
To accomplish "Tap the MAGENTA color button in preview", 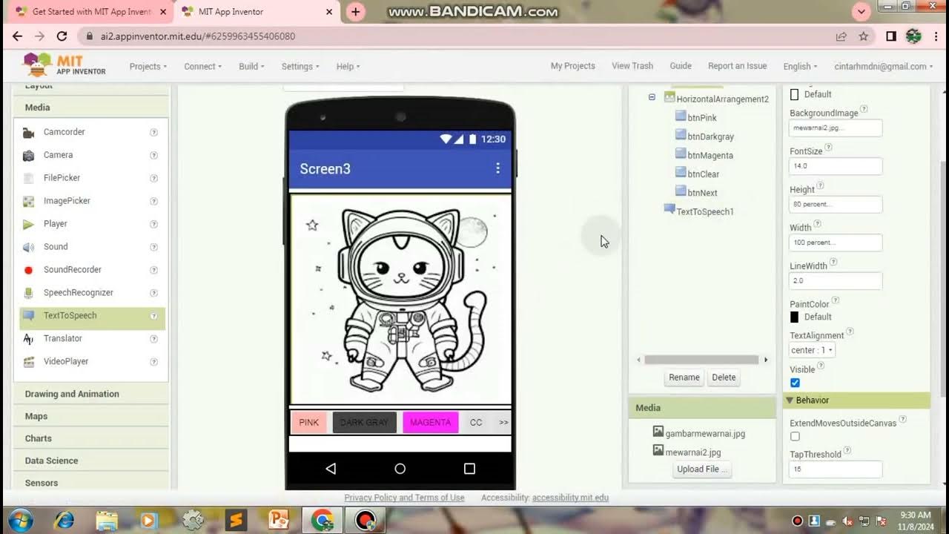I will pyautogui.click(x=430, y=422).
